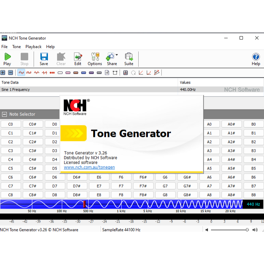Click the B8 note button

(253, 195)
